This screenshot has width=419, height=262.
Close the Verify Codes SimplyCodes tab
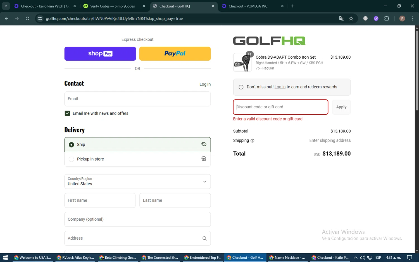click(x=144, y=6)
